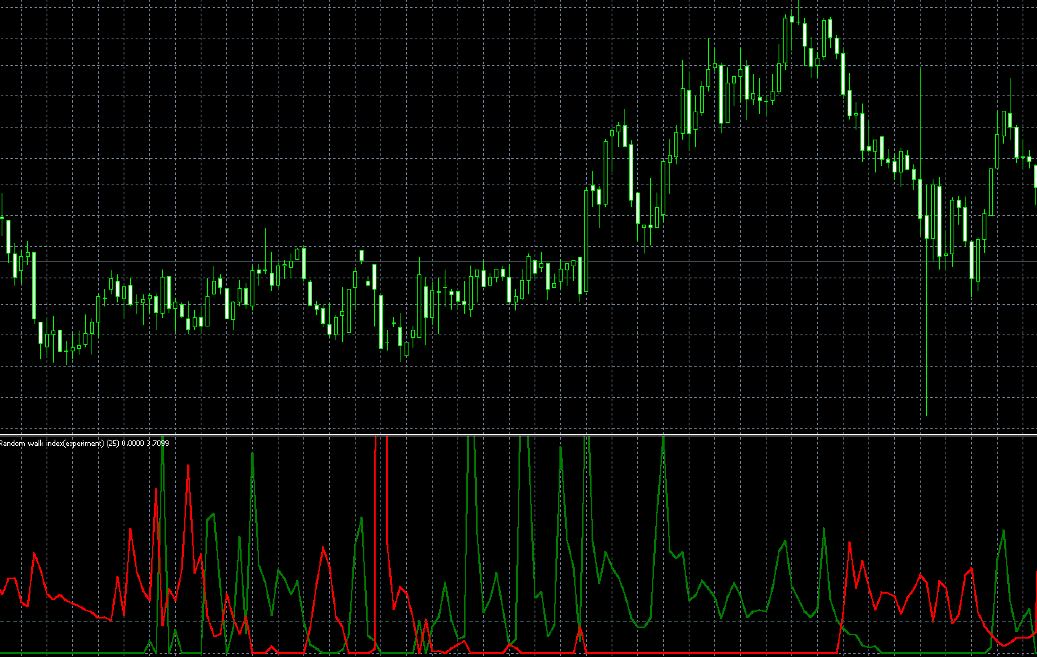Click the "Random walk index(experiment)" indicator label
Image resolution: width=1037 pixels, height=657 pixels.
click(x=52, y=444)
